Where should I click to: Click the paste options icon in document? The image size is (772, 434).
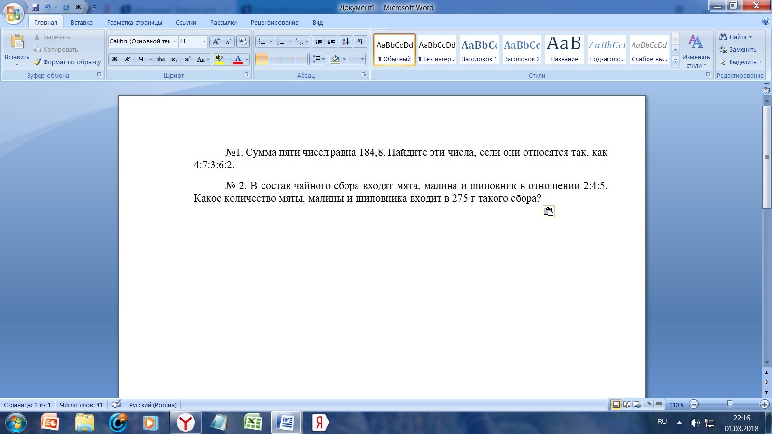[549, 212]
